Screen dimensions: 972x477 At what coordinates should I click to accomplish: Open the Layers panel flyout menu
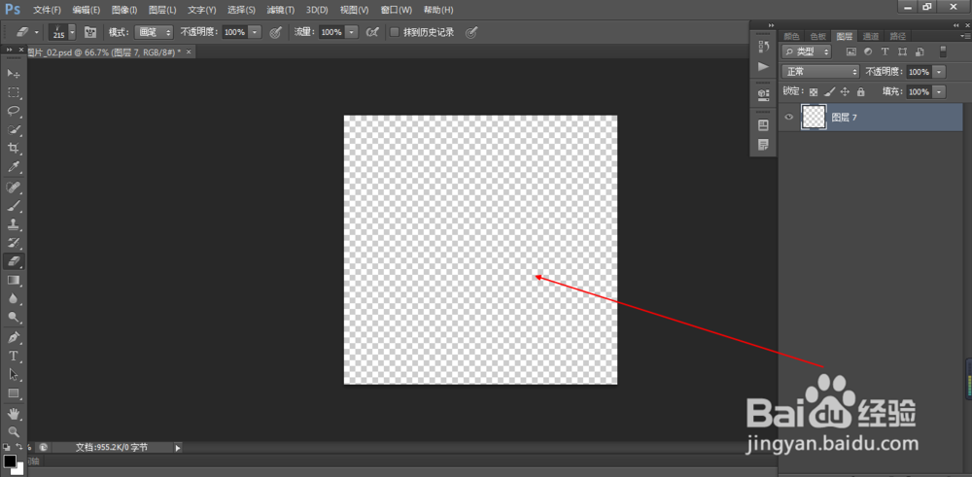[x=964, y=36]
